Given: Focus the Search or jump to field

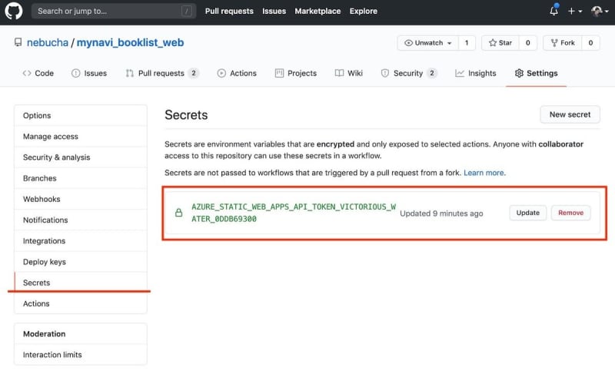Looking at the screenshot, I should click(x=113, y=11).
